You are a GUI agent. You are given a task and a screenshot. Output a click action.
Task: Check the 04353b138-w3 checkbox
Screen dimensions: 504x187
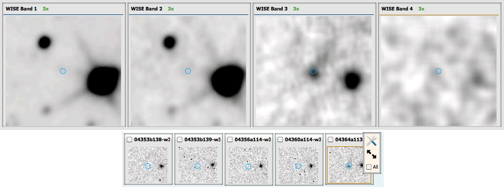point(129,139)
